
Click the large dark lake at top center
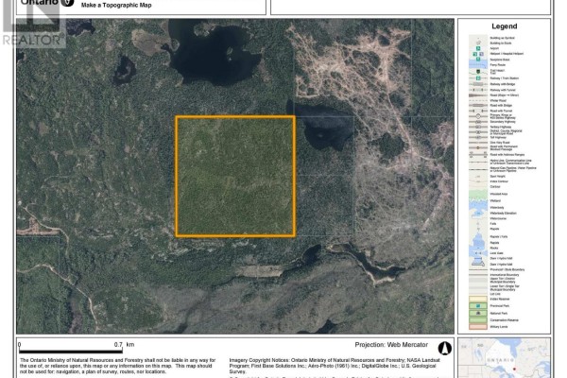(215, 54)
